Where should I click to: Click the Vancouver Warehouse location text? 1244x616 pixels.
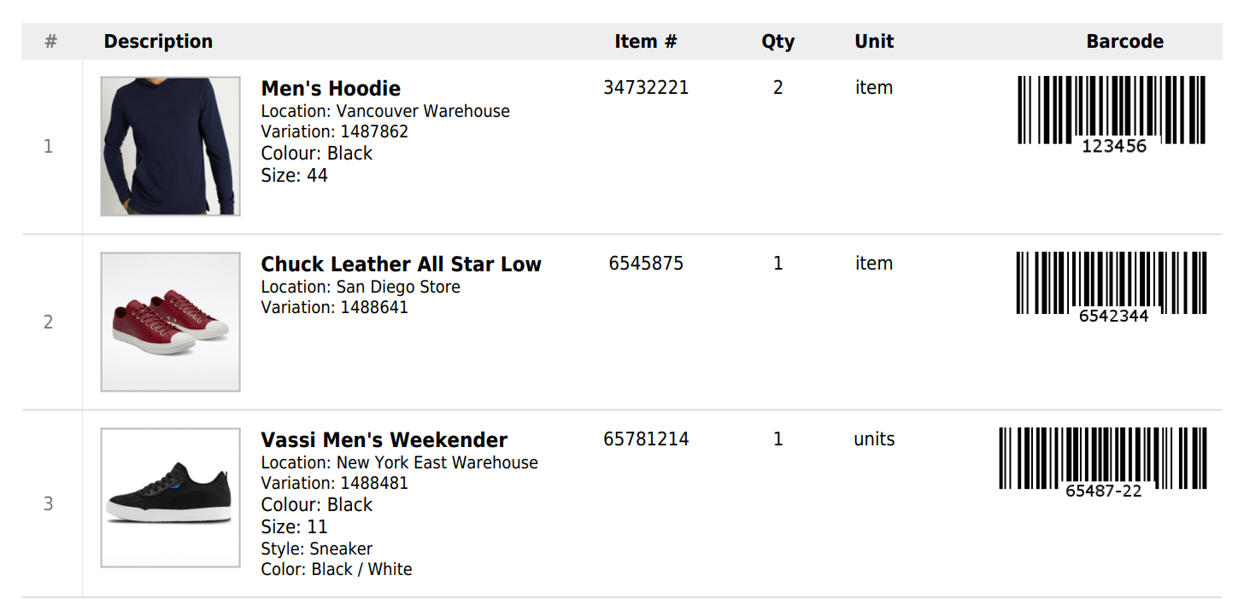[422, 112]
